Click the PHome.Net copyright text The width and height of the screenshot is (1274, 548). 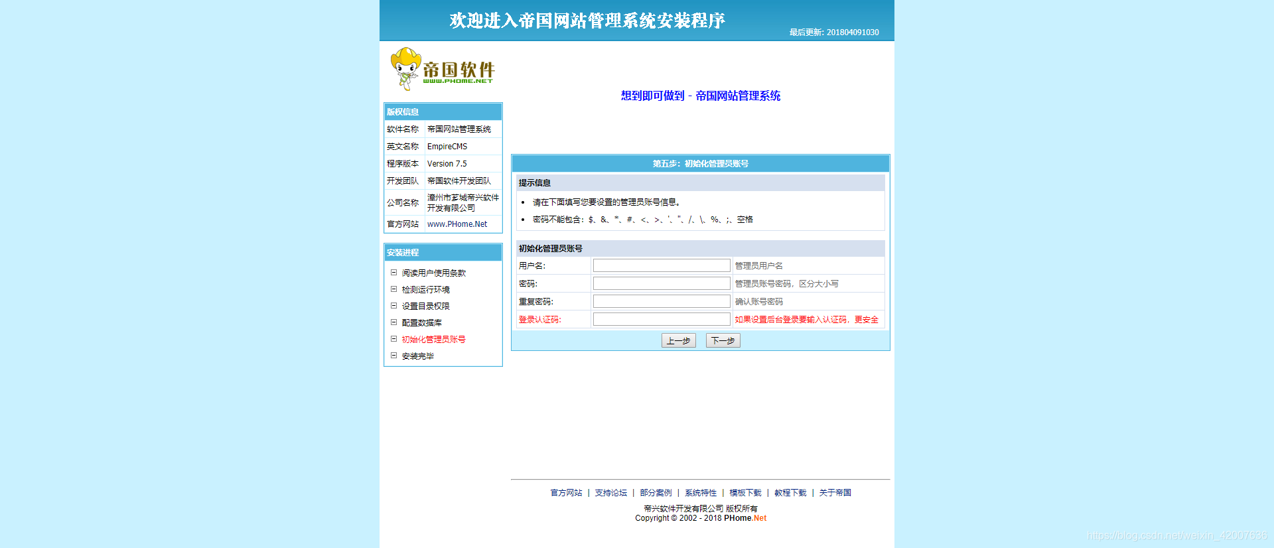click(x=745, y=518)
